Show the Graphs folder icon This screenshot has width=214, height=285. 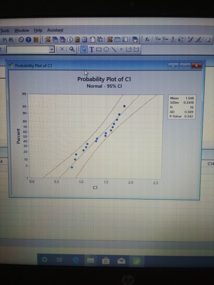click(x=63, y=39)
